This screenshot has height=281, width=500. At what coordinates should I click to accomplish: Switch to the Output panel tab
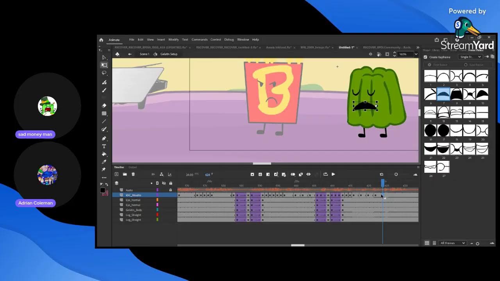133,167
